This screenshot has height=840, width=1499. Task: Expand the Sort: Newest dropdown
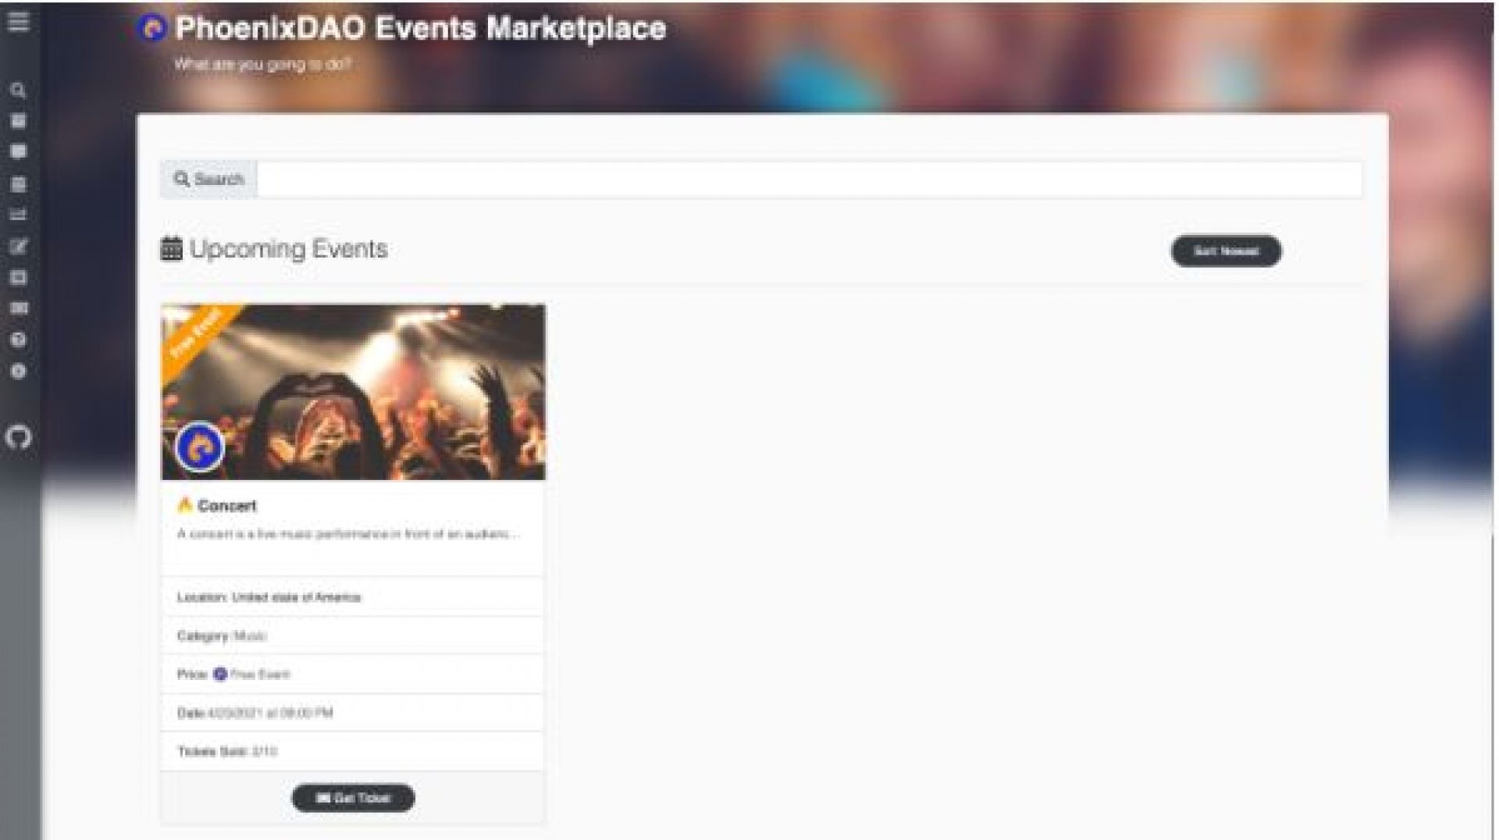pyautogui.click(x=1226, y=251)
